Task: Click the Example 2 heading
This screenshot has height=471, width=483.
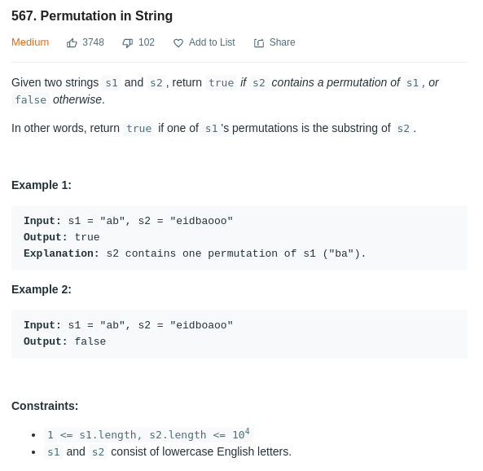Action: pyautogui.click(x=42, y=289)
